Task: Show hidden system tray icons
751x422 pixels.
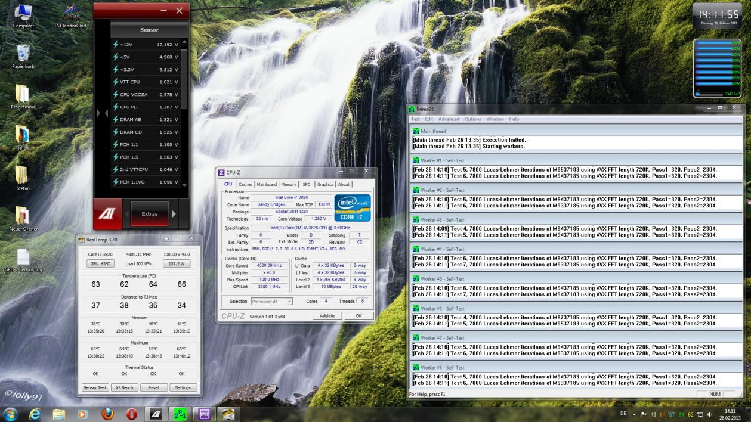Action: point(634,414)
